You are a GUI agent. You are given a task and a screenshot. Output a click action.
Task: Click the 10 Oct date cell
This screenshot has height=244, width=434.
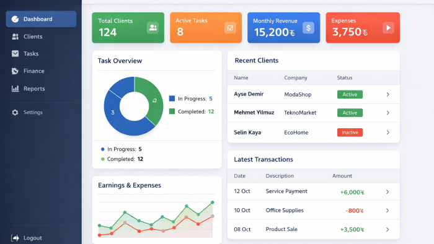[x=242, y=211]
